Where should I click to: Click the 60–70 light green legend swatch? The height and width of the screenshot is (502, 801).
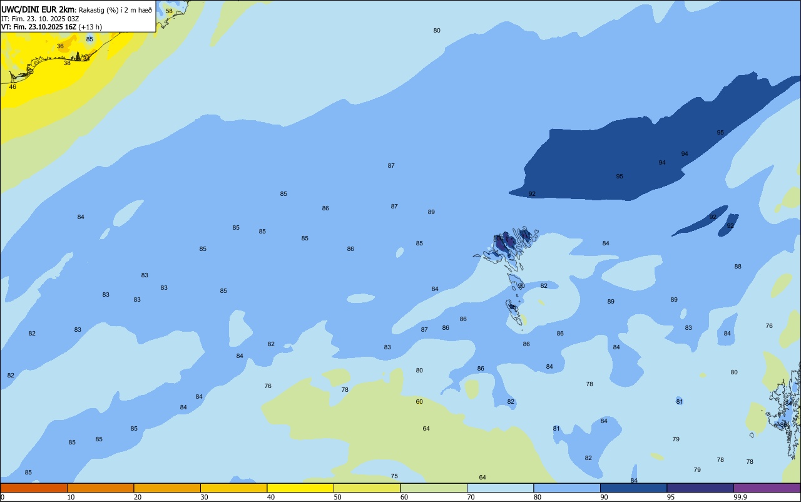(x=434, y=488)
